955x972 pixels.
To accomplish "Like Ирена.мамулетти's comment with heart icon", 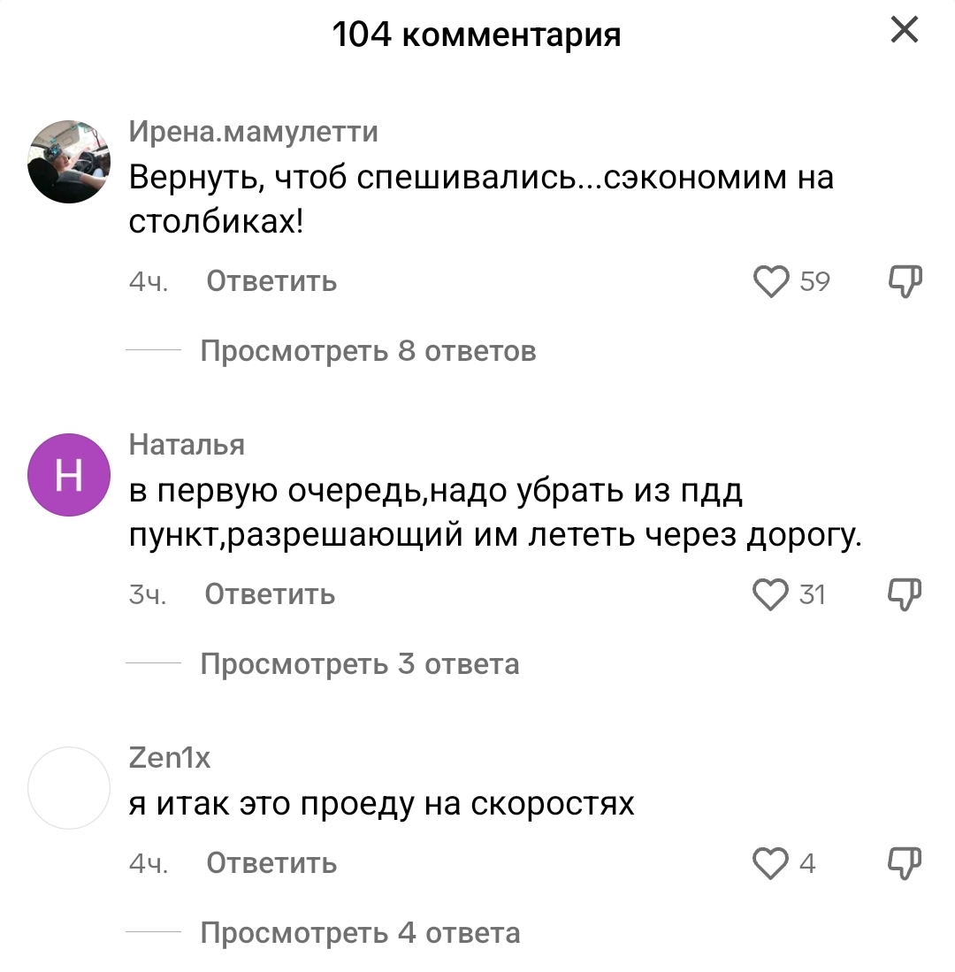I will 772,282.
